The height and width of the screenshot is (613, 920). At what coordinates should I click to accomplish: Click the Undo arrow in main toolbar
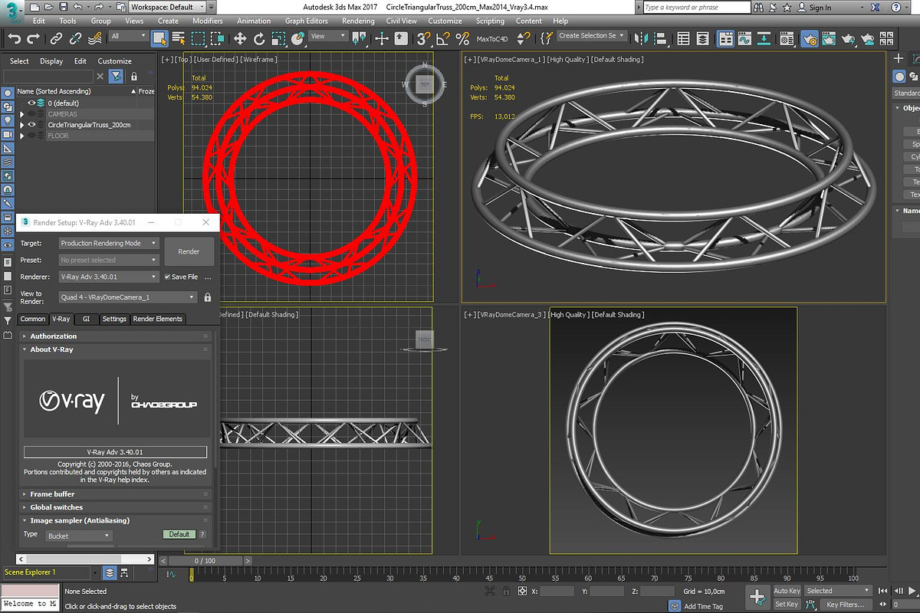(x=14, y=38)
